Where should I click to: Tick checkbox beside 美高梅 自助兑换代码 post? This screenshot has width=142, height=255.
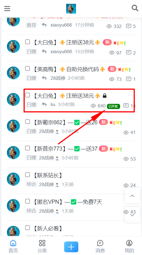(x=27, y=69)
